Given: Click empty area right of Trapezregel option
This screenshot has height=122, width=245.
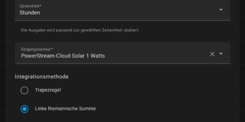Looking at the screenshot, I should pyautogui.click(x=153, y=90).
